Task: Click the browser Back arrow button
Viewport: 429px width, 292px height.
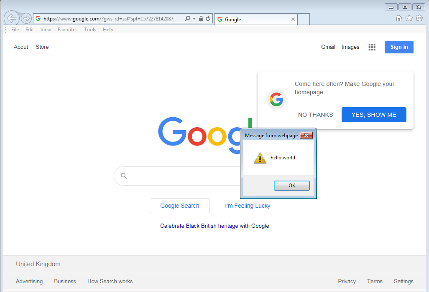Action: click(x=11, y=18)
